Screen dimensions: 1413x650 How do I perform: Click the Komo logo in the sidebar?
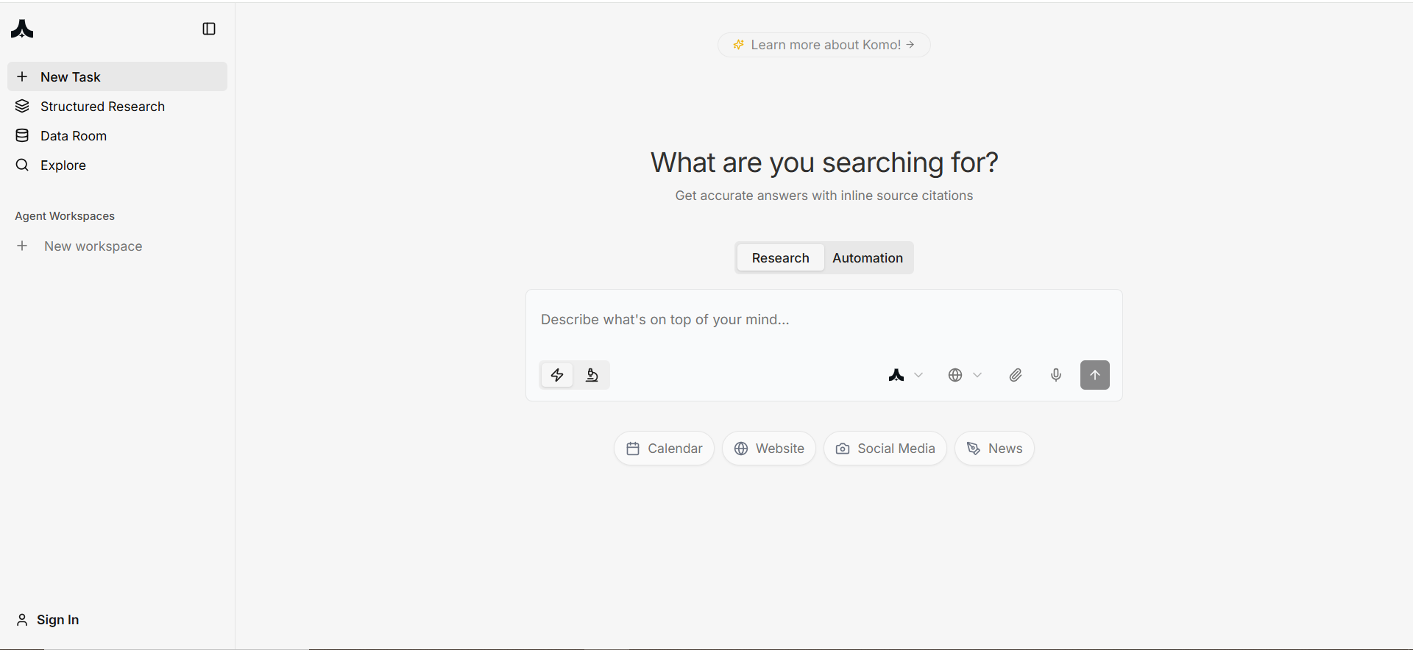click(x=22, y=29)
